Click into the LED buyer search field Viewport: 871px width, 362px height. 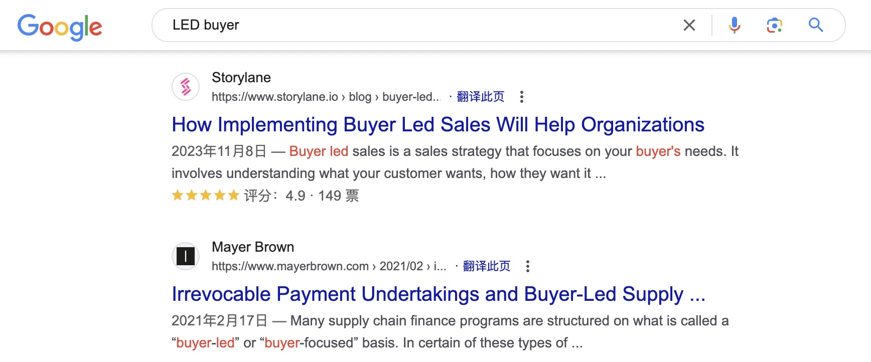[x=421, y=25]
